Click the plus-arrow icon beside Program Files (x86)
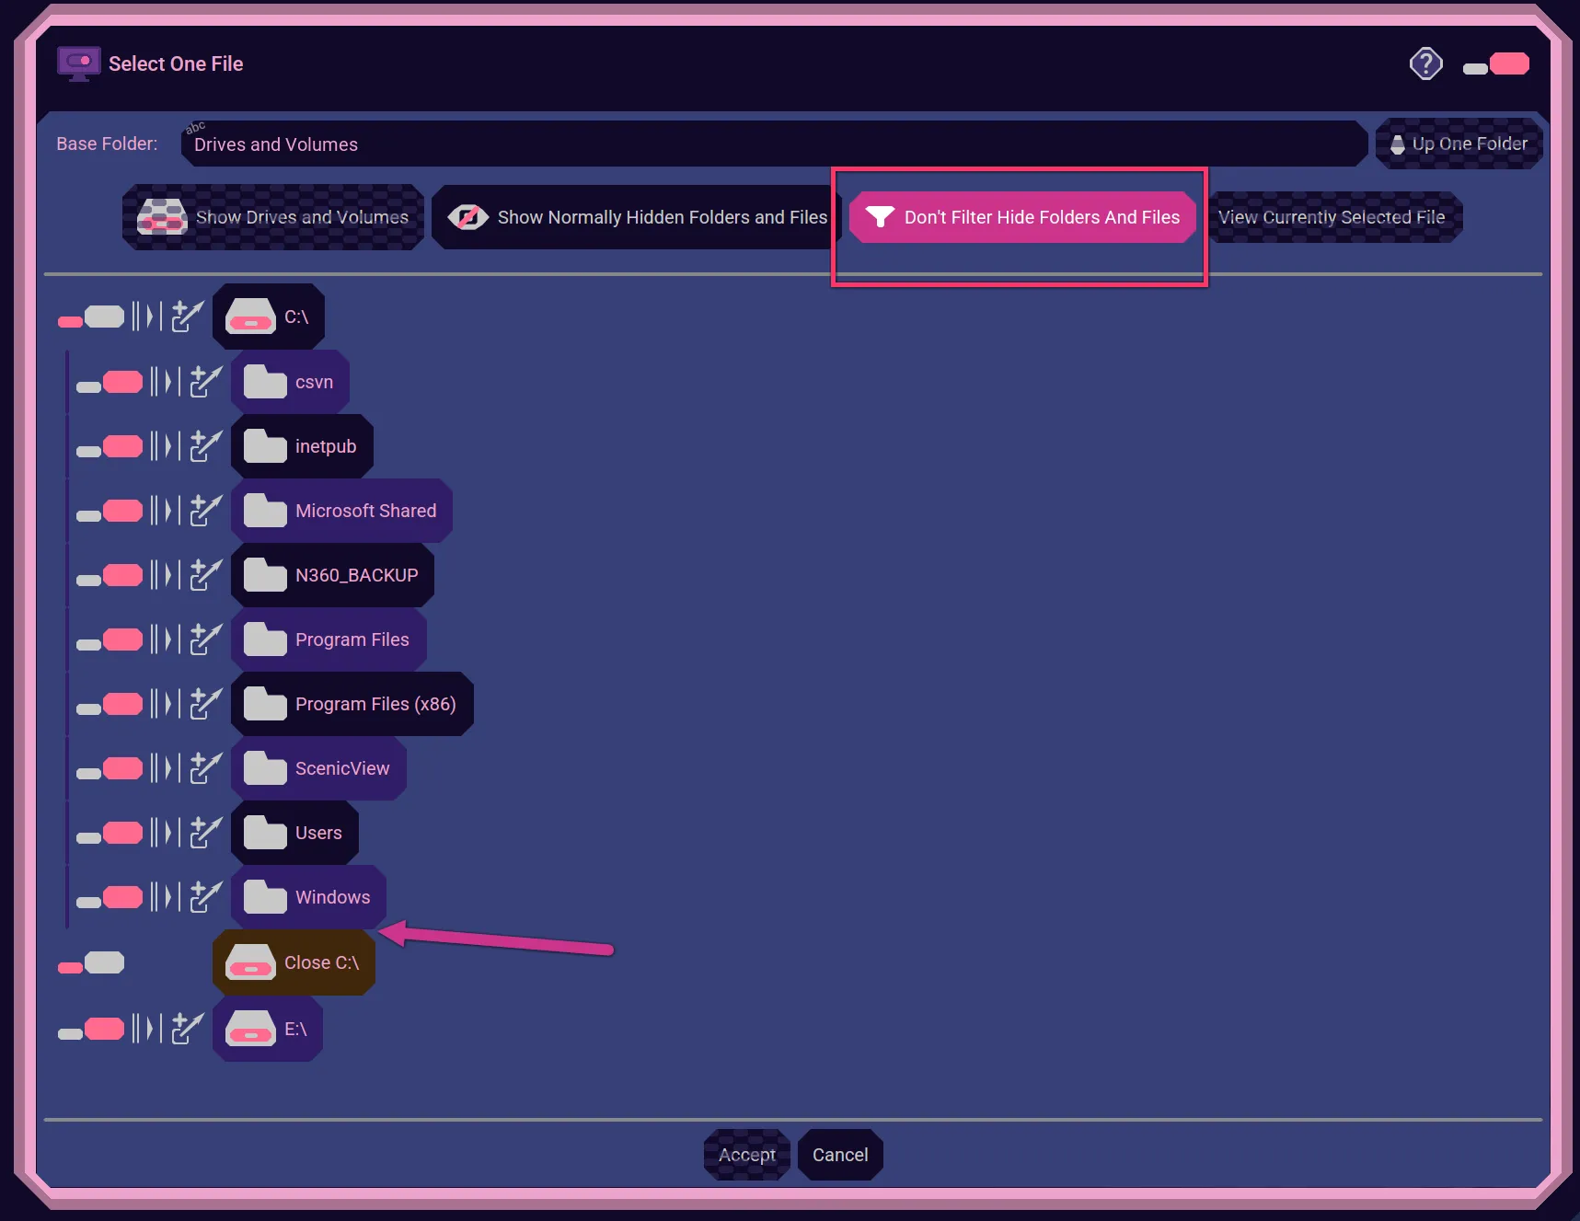Screen dimensions: 1580x1221 click(206, 703)
